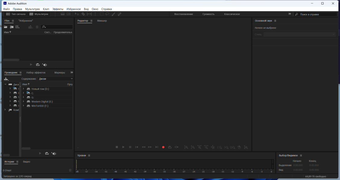Open Основной звук panel menu
This screenshot has height=180, width=340.
[x=275, y=21]
